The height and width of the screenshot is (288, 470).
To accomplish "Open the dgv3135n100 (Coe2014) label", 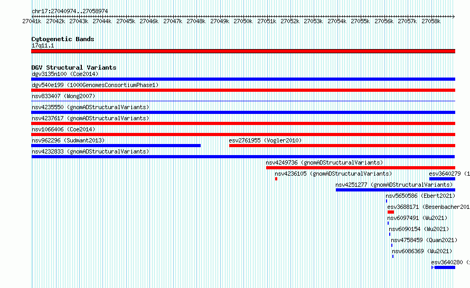I will 65,74.
